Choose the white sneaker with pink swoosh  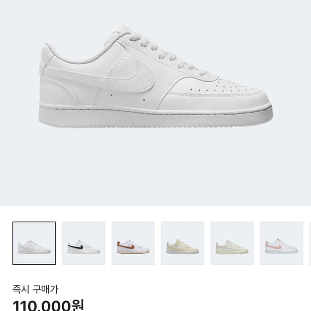281,243
